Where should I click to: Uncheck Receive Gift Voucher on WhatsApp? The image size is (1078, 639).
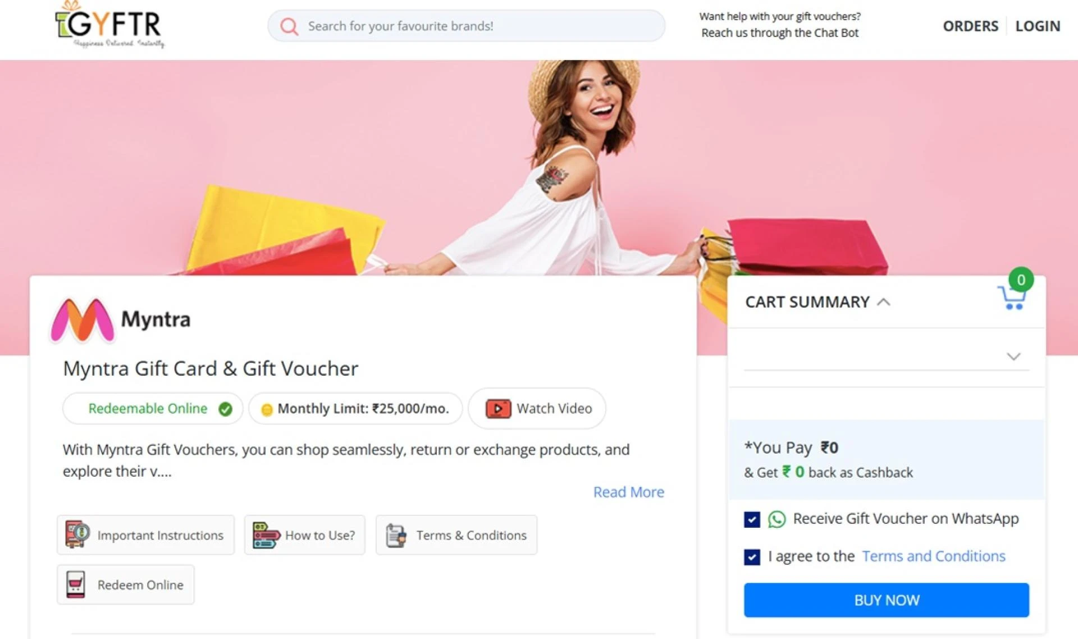(x=752, y=519)
